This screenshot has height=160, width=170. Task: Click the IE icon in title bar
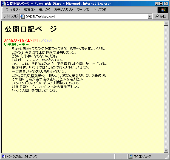pos(4,4)
